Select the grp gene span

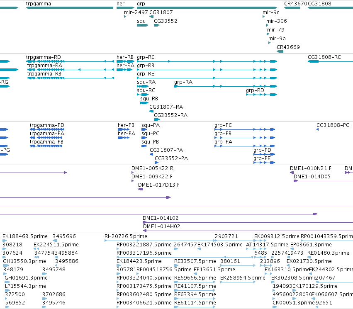207,8
